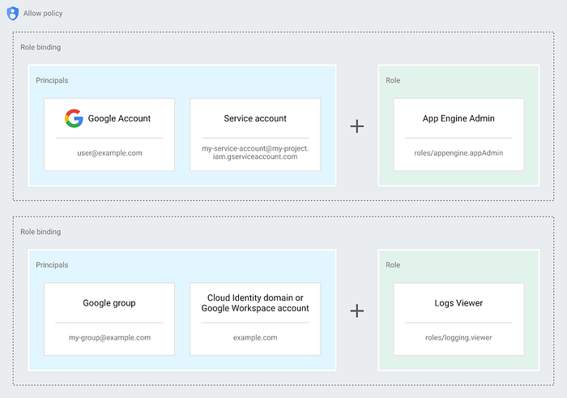Select the 'Google group' card heading

coord(109,303)
